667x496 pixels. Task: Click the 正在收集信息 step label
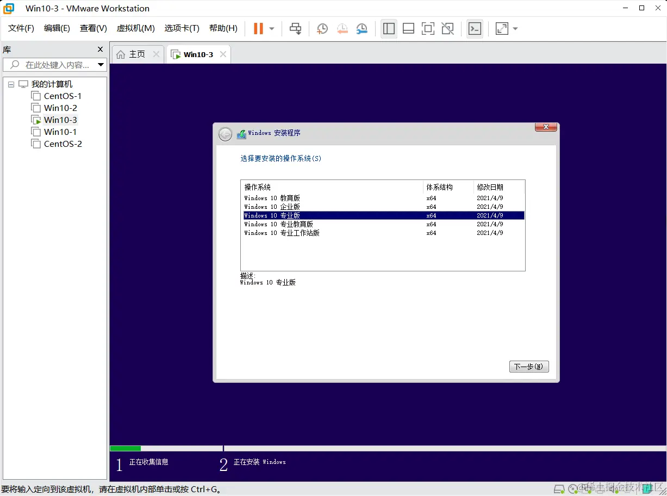click(x=149, y=462)
